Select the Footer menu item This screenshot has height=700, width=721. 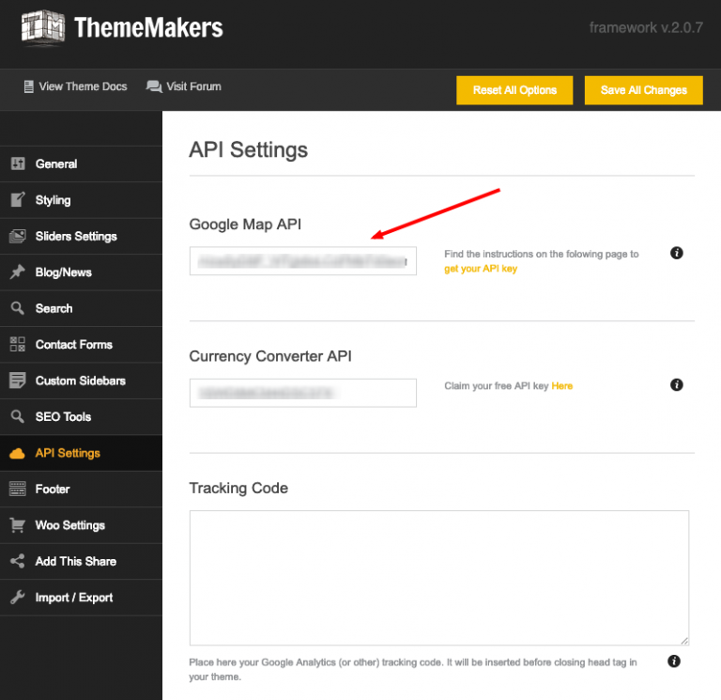point(81,490)
